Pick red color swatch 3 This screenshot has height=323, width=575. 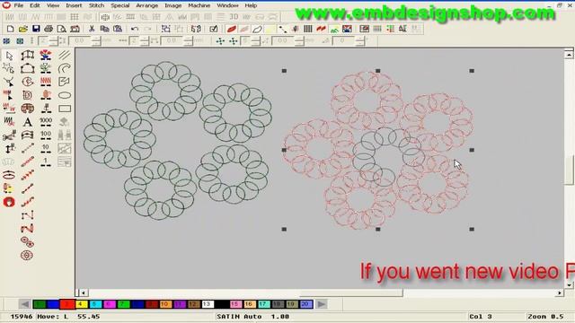[x=67, y=304]
